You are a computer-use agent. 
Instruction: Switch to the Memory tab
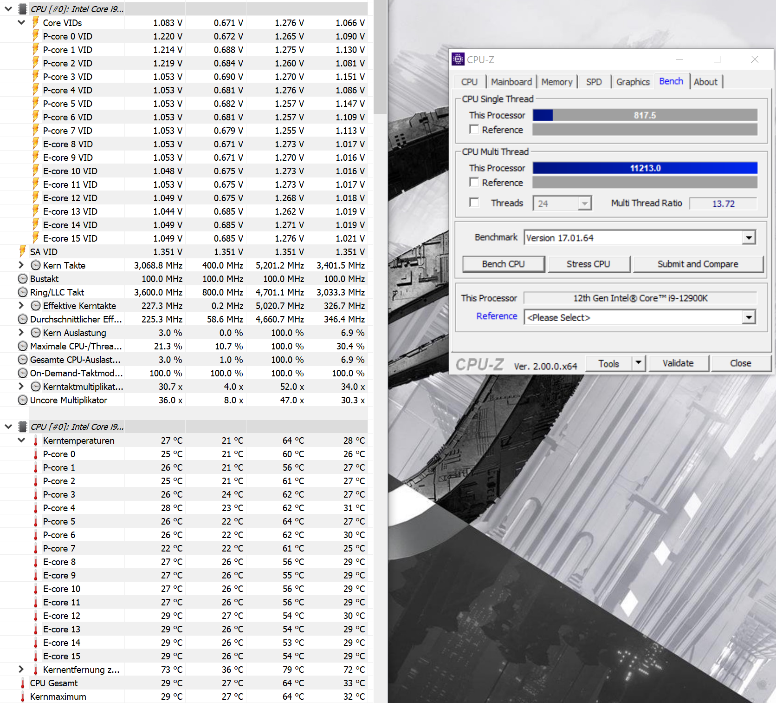tap(557, 82)
